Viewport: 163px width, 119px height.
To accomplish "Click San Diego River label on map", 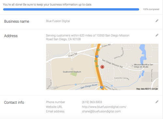I will [x=89, y=86].
